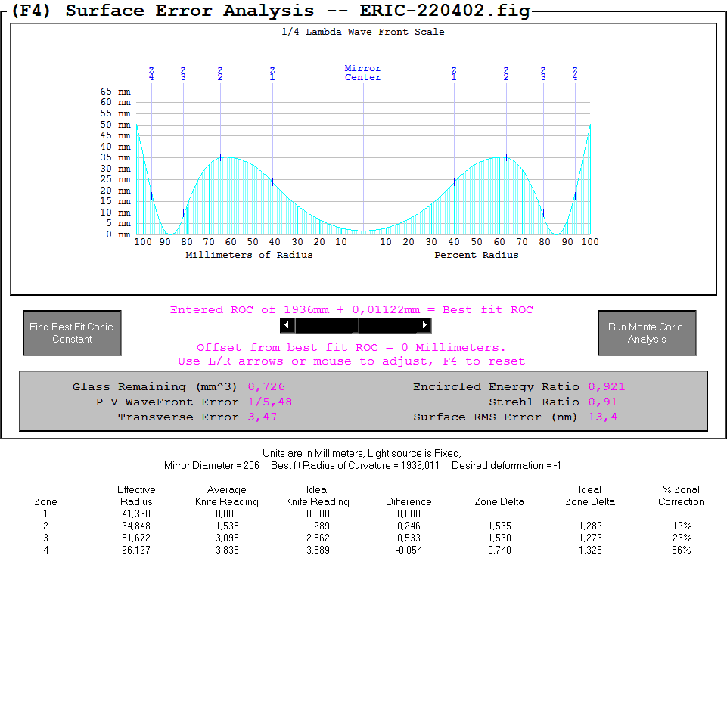Select the right-side Z1 zone marker
The image size is (727, 723).
click(454, 73)
